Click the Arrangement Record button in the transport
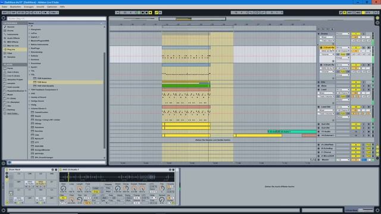 tap(146, 12)
